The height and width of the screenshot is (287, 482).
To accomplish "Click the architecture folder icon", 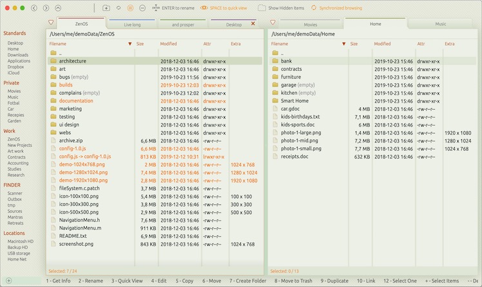I will pos(53,61).
